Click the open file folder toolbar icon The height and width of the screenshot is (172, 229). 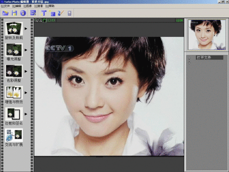tap(5, 13)
